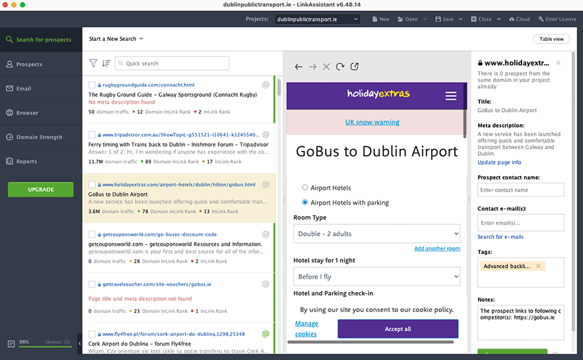Viewport: 583px width, 360px height.
Task: Reload the previewed page
Action: tap(340, 67)
